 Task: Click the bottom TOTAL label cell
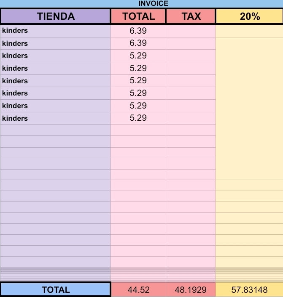56,289
